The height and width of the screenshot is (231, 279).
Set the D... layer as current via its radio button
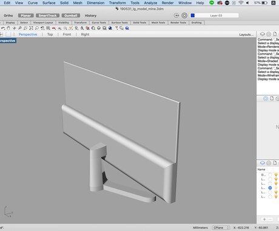point(270,174)
